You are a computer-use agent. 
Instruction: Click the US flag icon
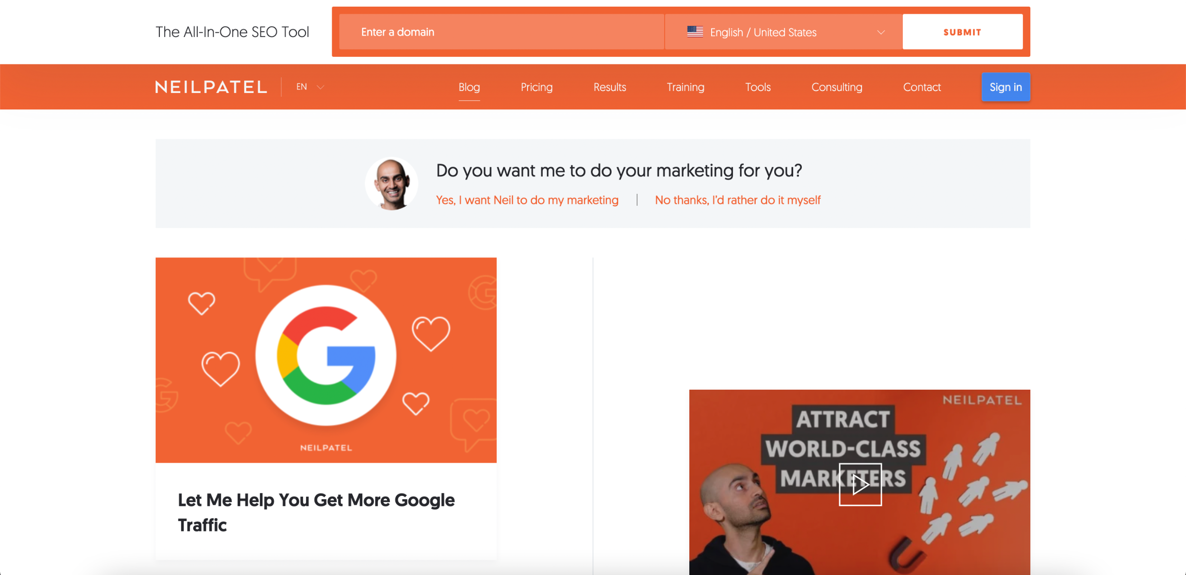[x=695, y=32]
